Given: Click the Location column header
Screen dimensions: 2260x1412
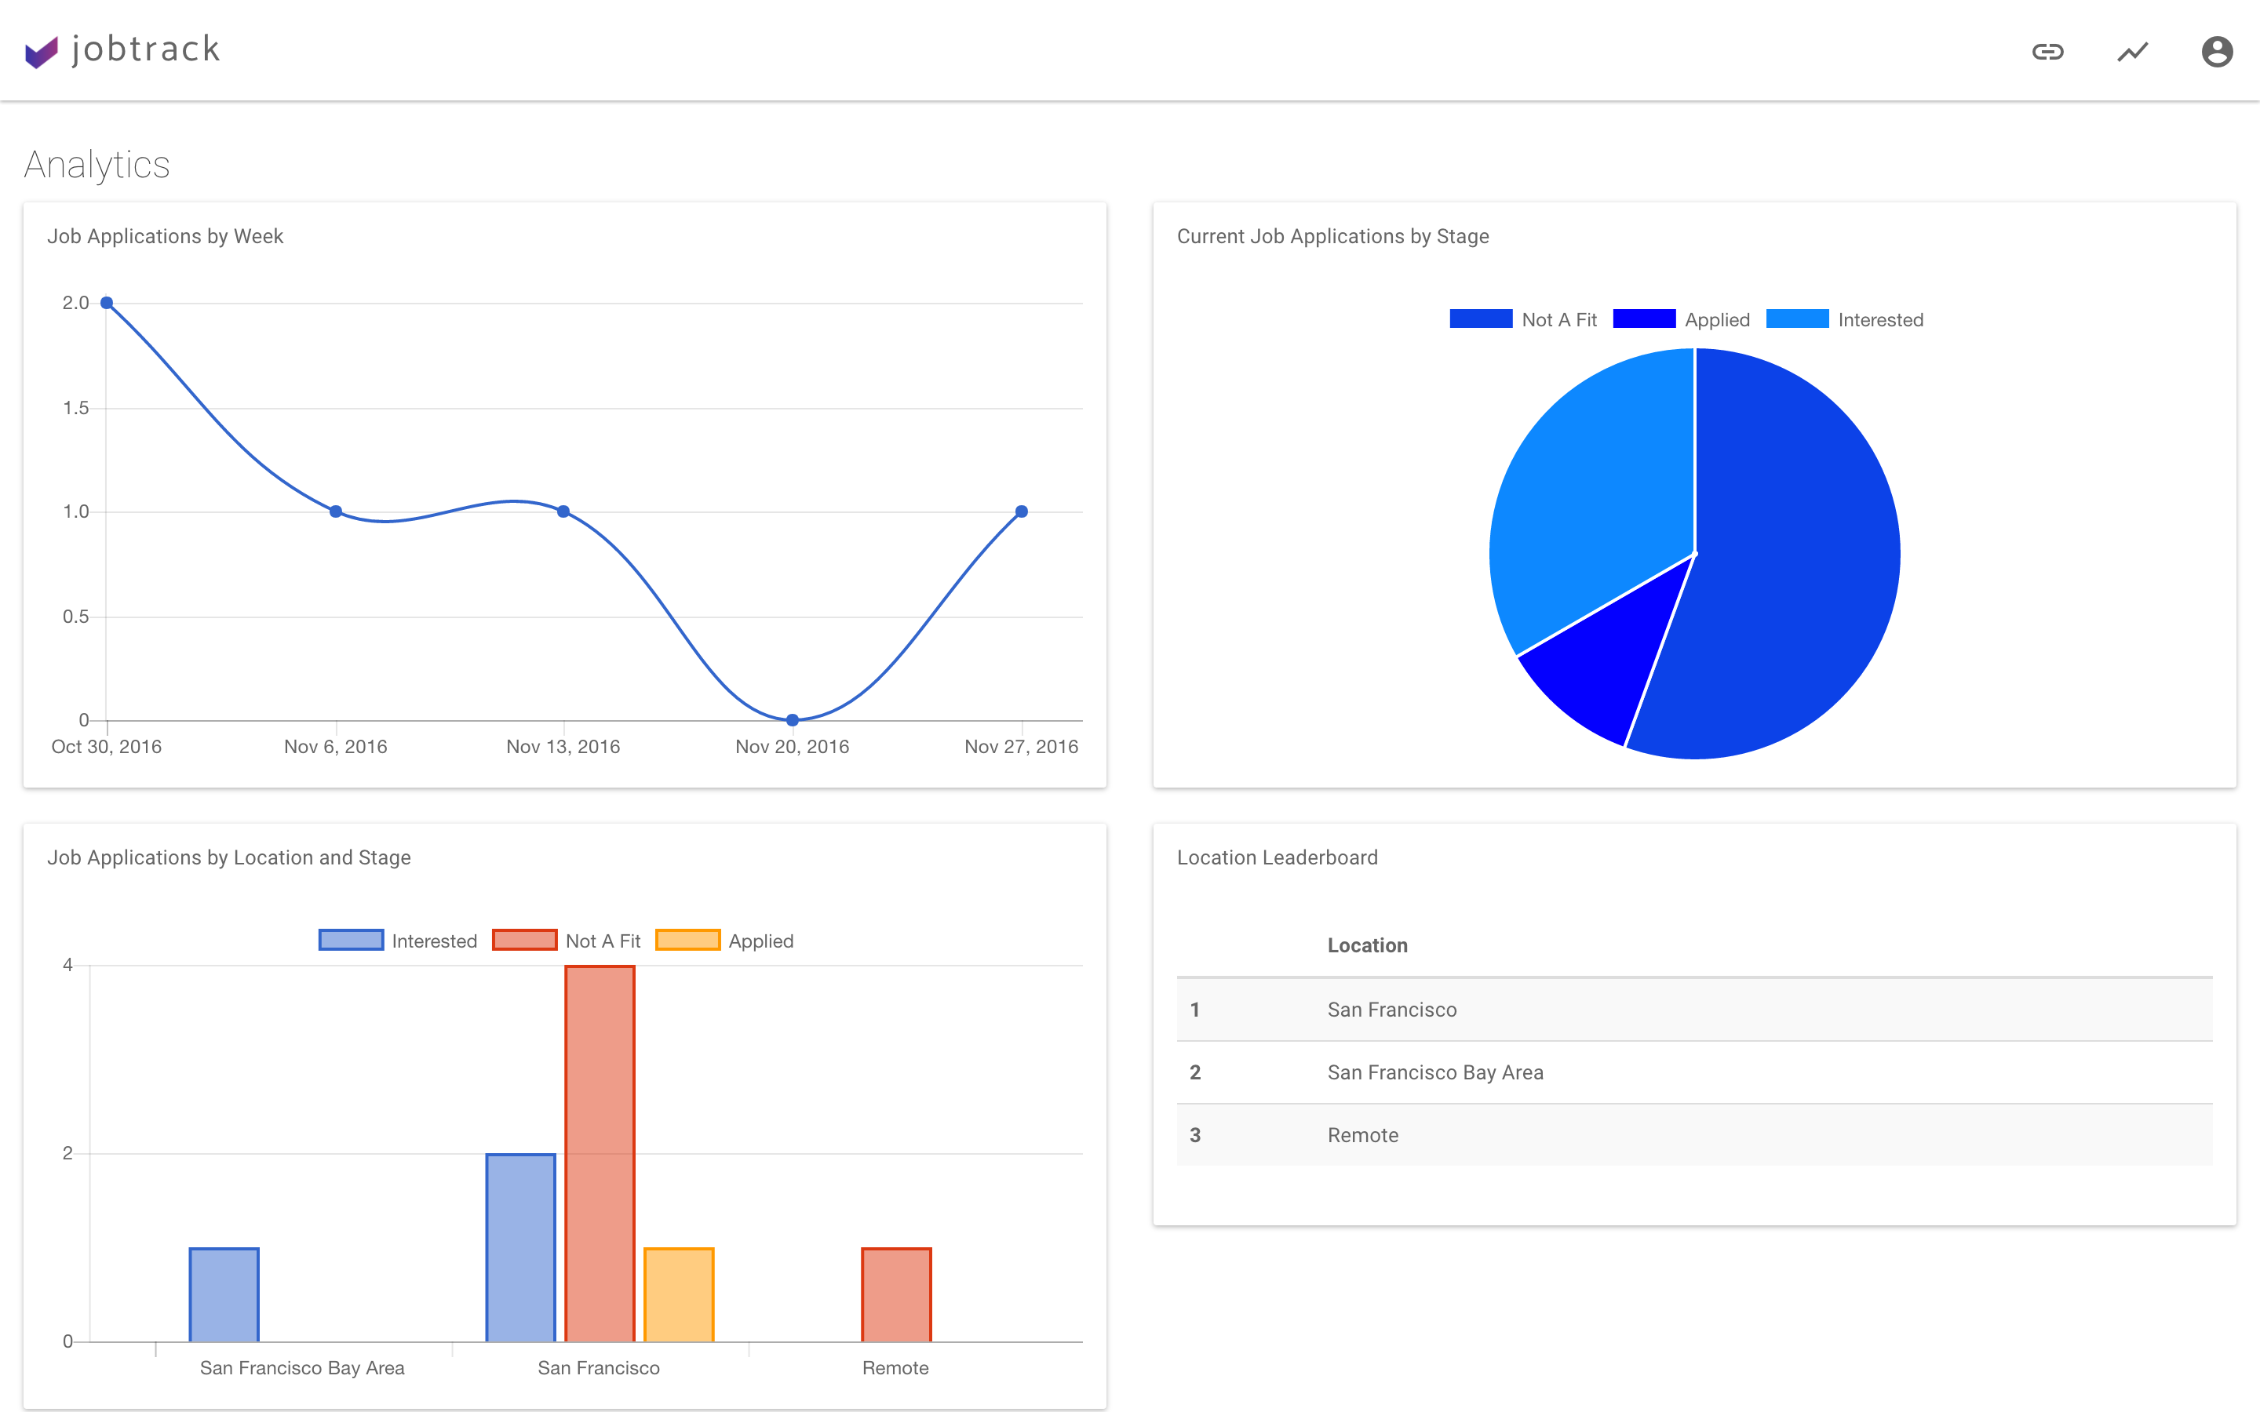Looking at the screenshot, I should (1367, 945).
